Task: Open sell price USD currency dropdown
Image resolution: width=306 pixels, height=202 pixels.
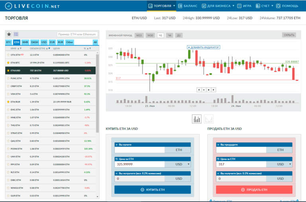Action: 280,164
